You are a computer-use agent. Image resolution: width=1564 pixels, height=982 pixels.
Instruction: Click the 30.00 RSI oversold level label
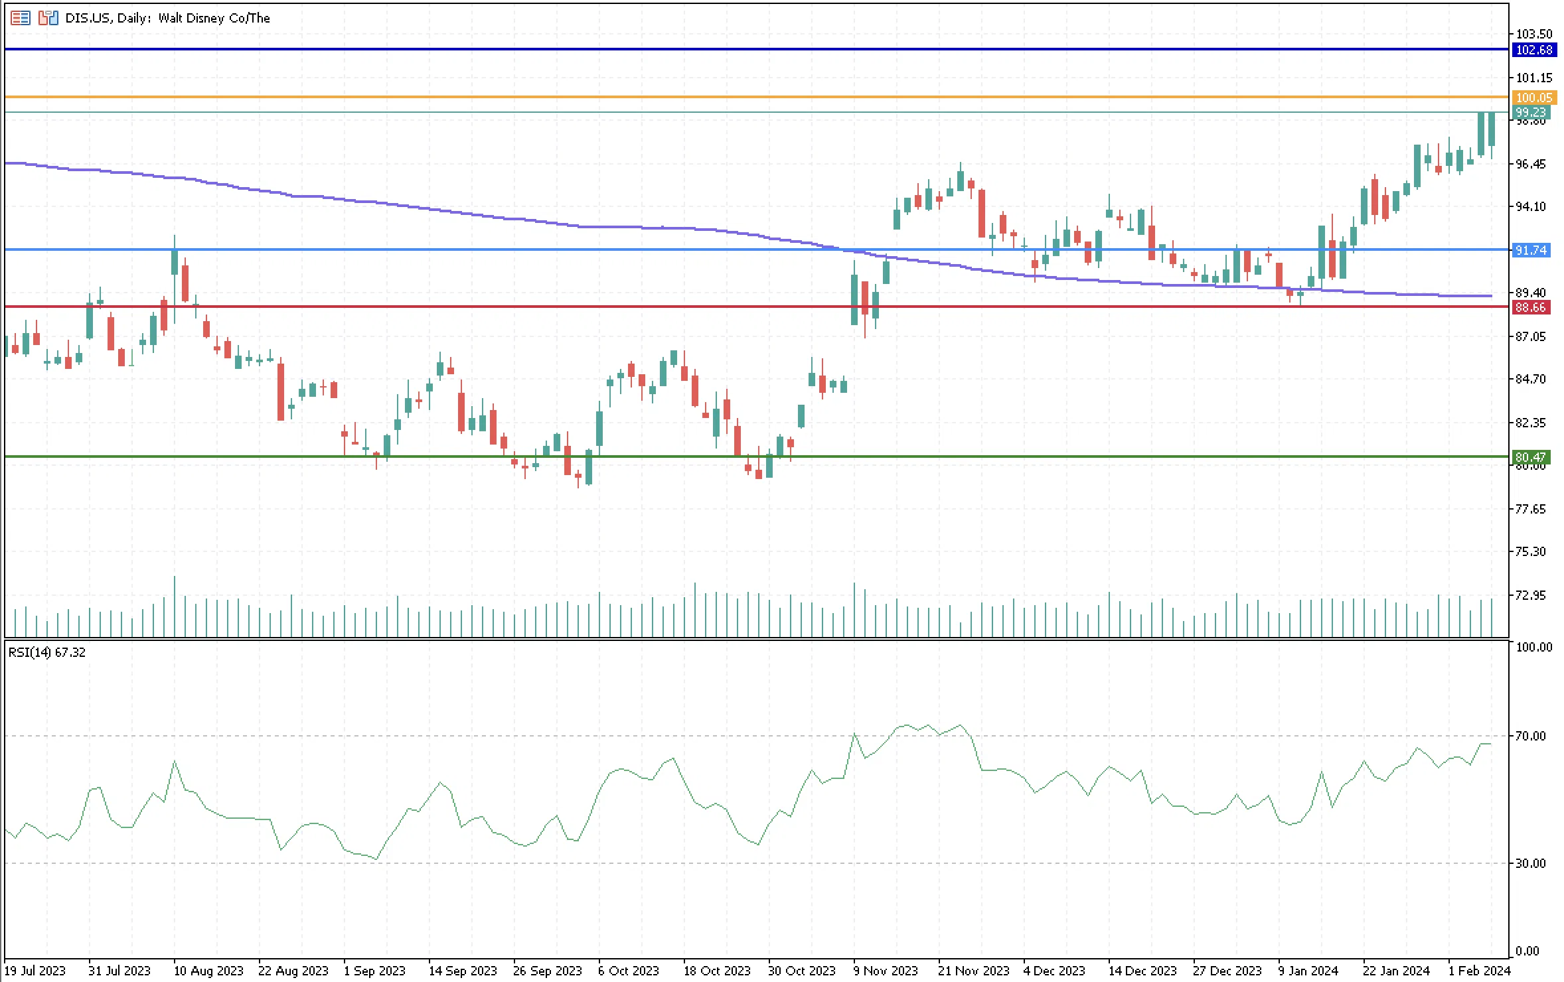click(x=1531, y=863)
